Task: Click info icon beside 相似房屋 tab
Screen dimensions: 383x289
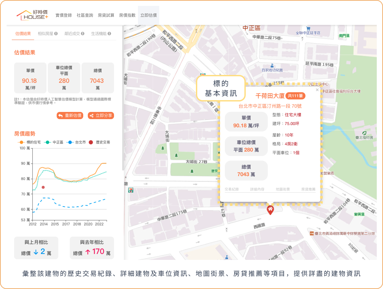Action: click(56, 33)
